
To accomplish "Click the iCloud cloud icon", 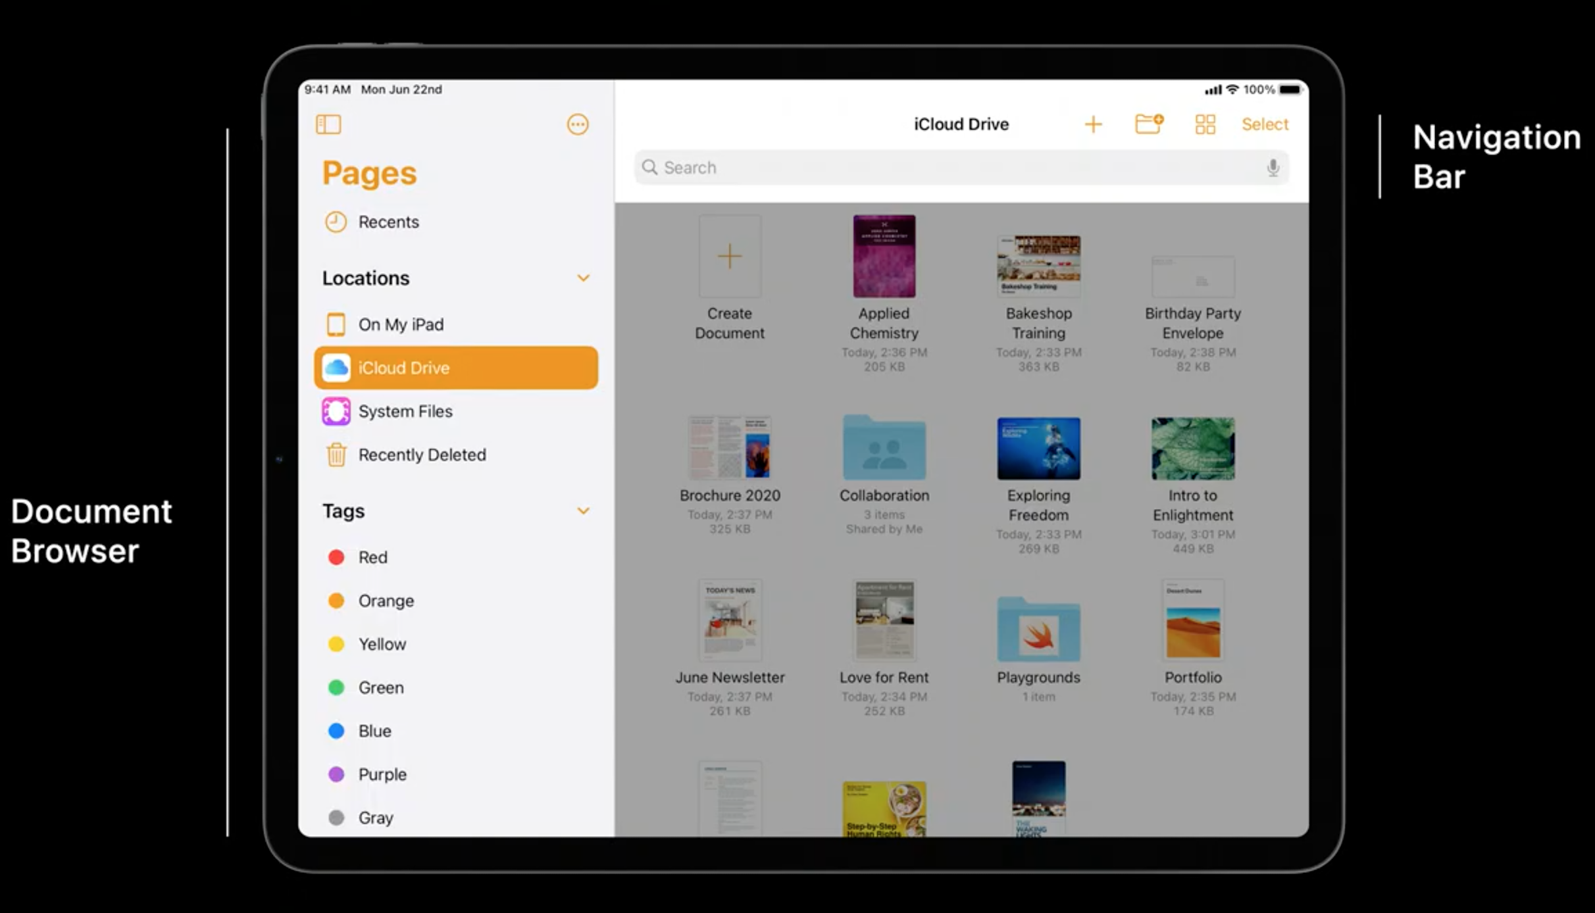I will click(336, 368).
